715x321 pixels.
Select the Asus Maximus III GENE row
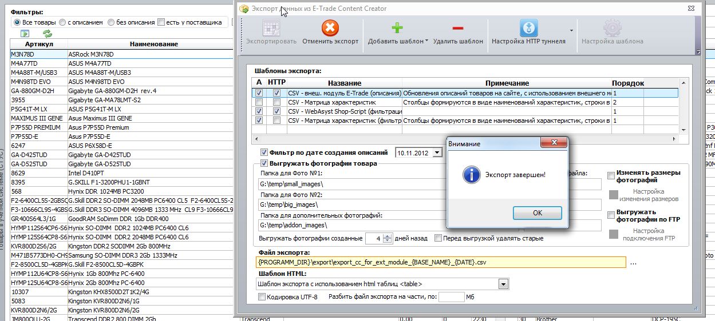[x=122, y=118]
